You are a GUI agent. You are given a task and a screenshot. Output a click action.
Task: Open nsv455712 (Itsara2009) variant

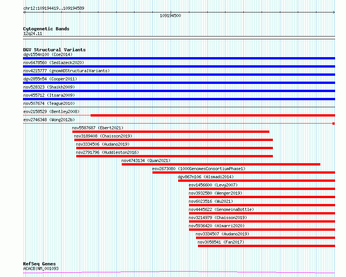[49, 95]
